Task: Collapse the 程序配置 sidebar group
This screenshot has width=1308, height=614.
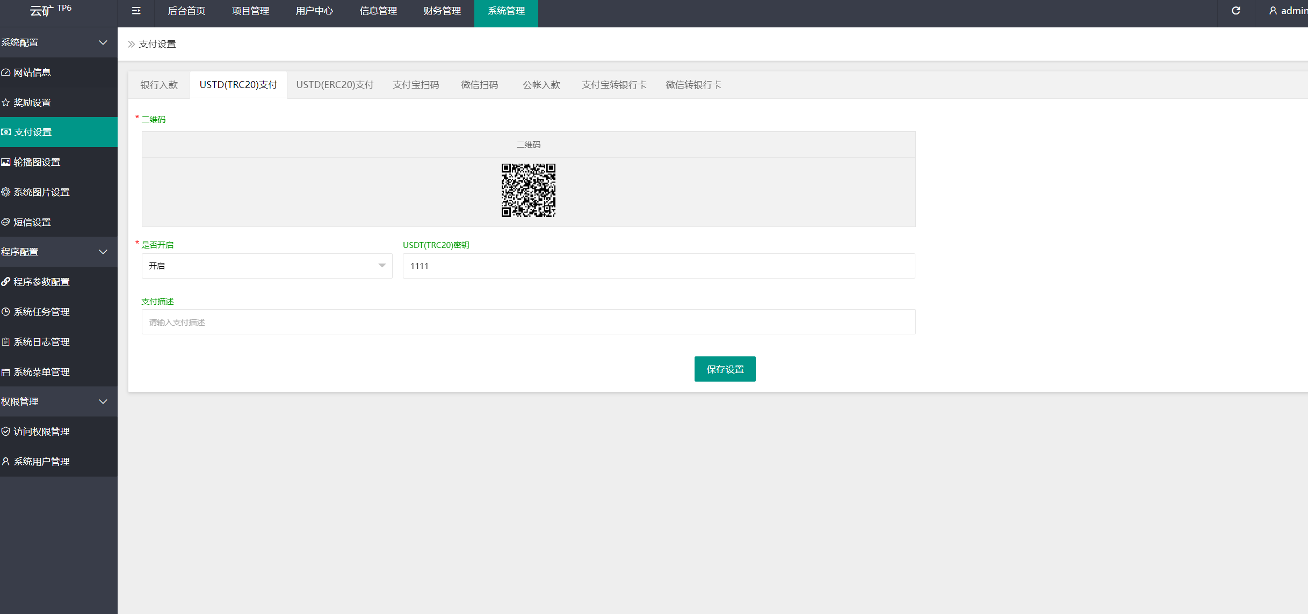Action: (103, 252)
